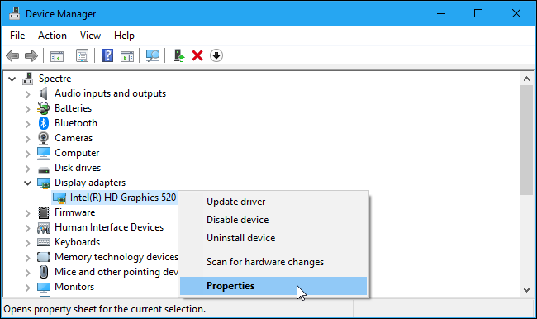Select the Intel(R) HD Graphics 520 label

click(x=123, y=198)
